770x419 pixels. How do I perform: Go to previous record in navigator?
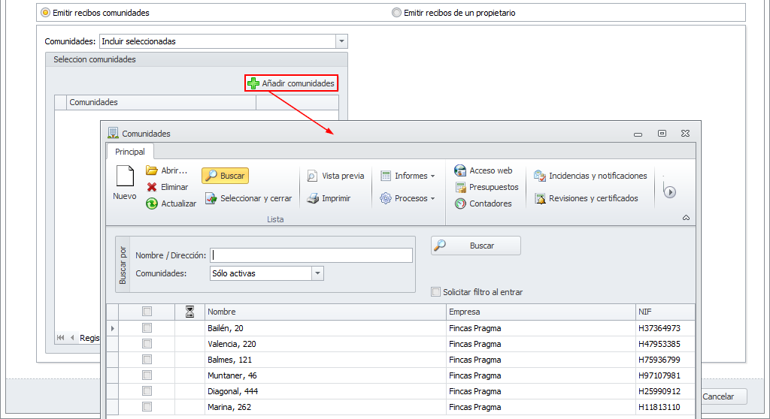[72, 338]
